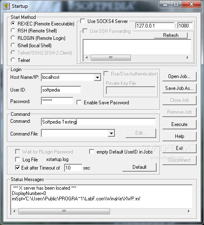Click the iniSpf path status line
Image resolution: width=204 pixels, height=225 pixels.
pos(76,199)
